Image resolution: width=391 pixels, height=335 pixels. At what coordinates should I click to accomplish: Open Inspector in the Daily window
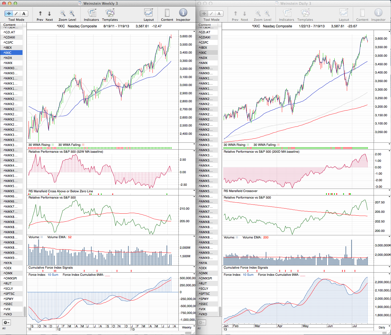pyautogui.click(x=378, y=13)
